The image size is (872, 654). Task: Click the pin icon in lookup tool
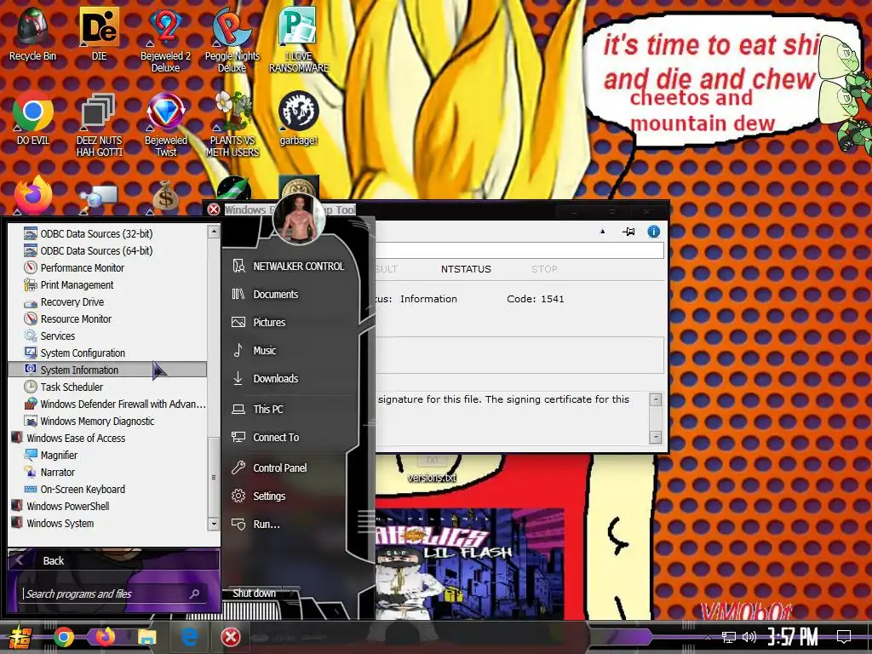tap(628, 232)
